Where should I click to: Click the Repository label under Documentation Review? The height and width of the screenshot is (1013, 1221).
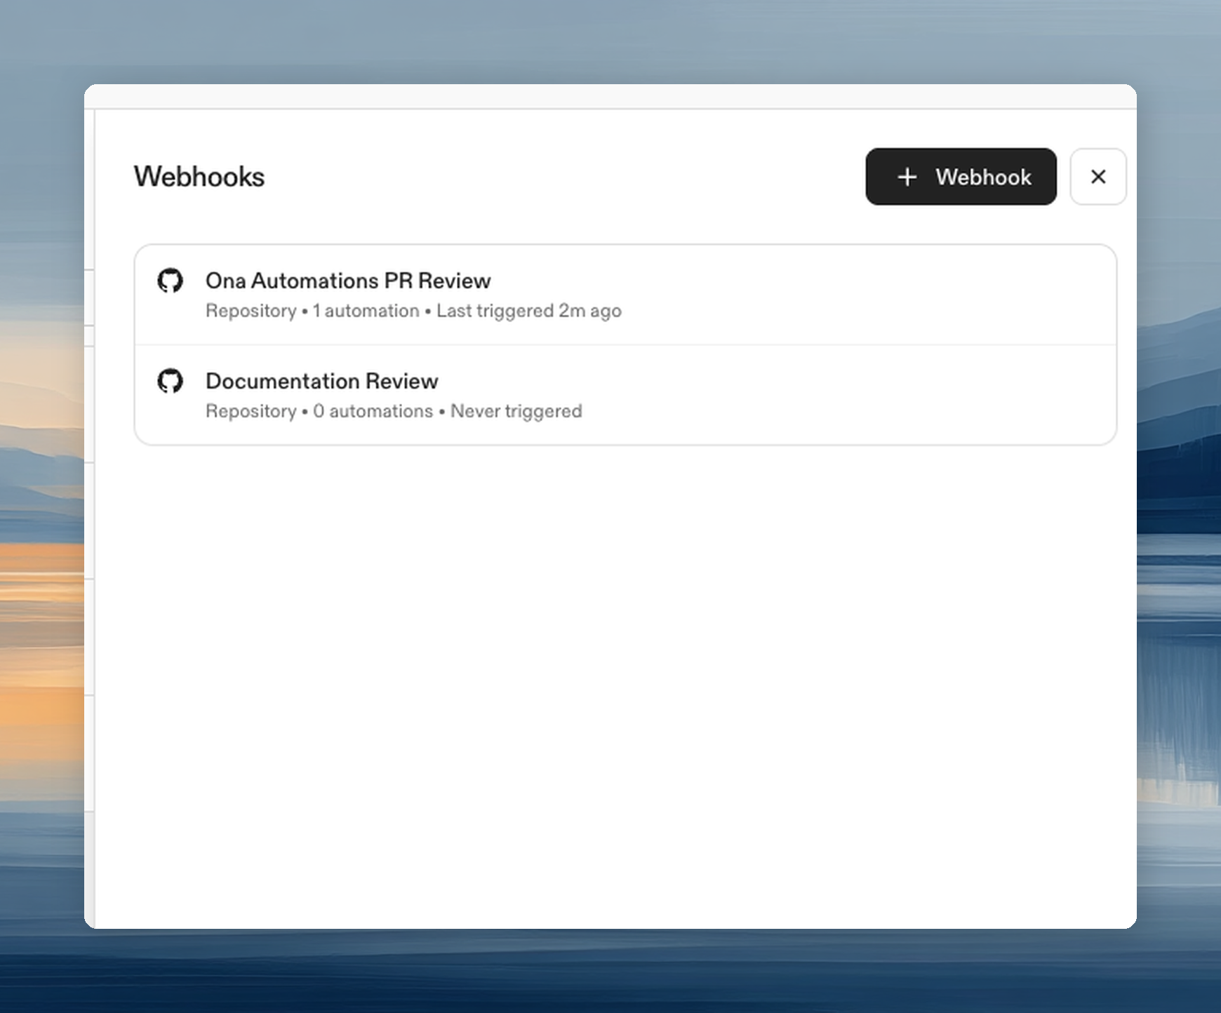251,411
